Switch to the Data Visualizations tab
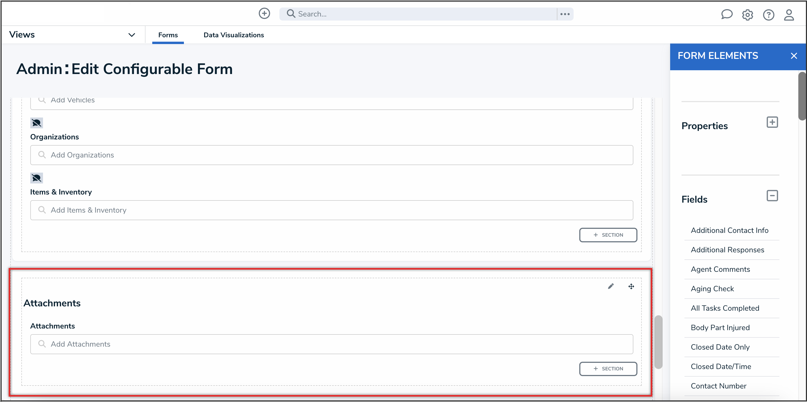This screenshot has height=402, width=807. (x=233, y=35)
